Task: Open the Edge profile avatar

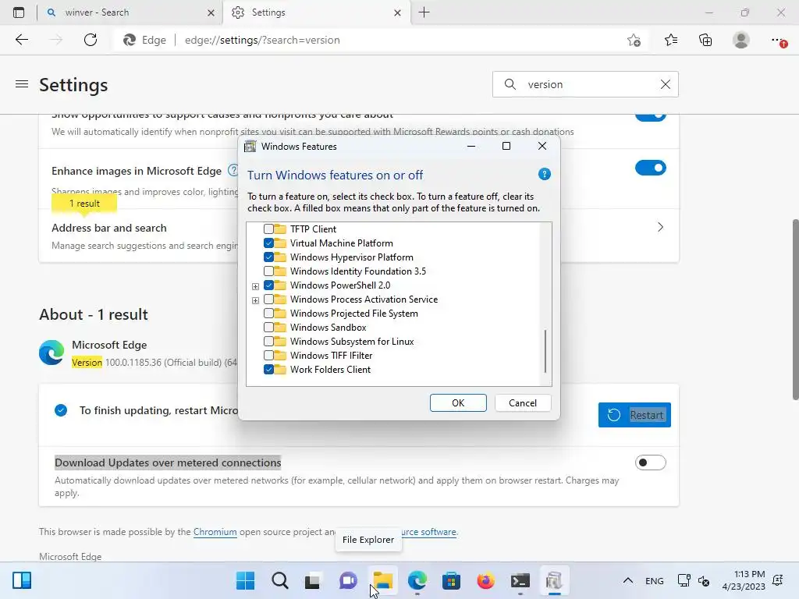Action: [741, 40]
